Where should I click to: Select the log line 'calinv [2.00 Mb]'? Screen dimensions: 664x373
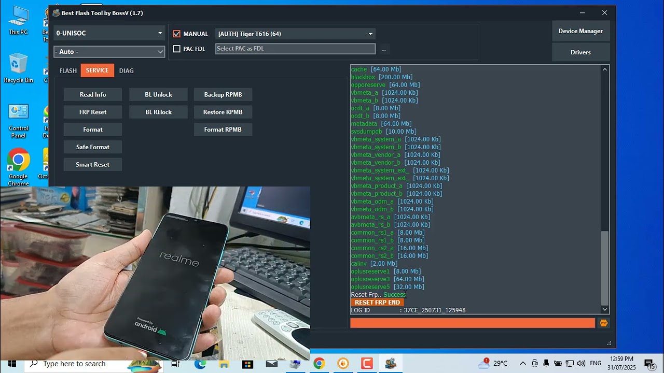click(x=374, y=264)
